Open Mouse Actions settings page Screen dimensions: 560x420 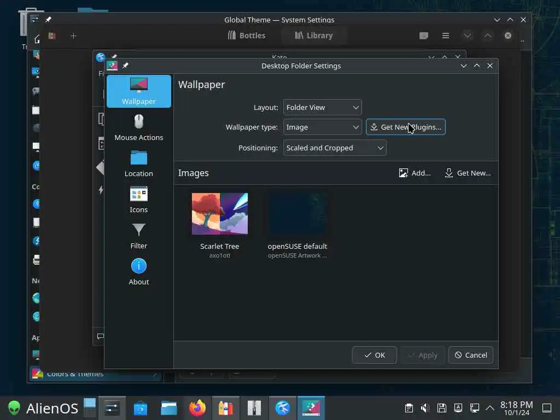tap(138, 127)
